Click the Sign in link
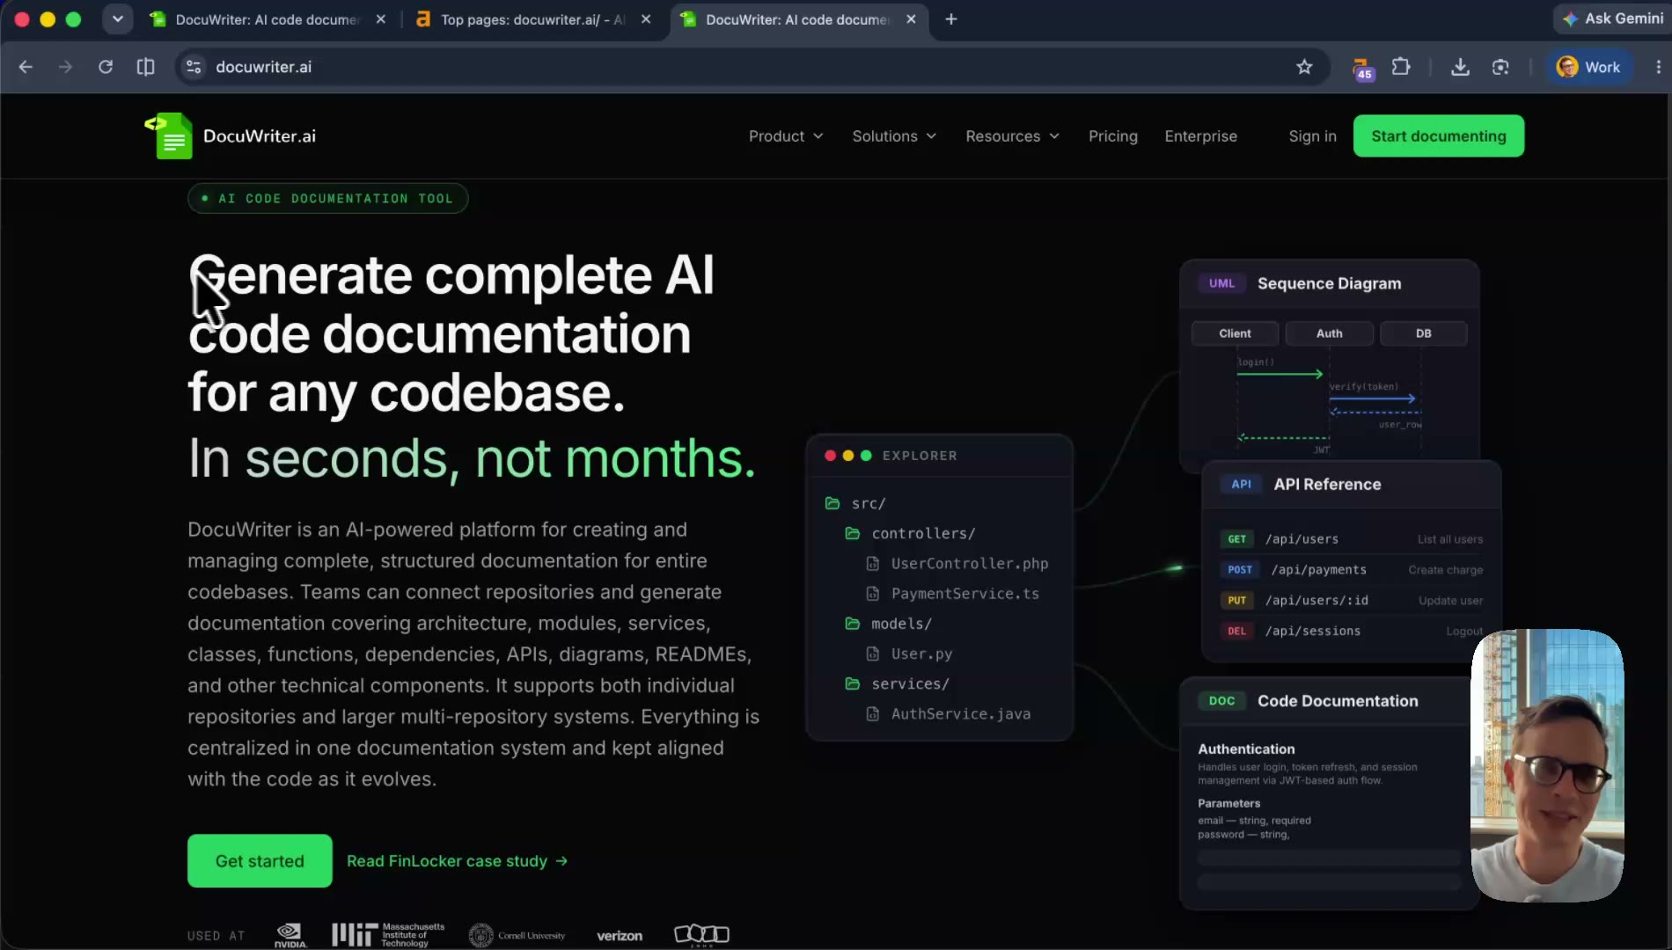 click(1312, 136)
